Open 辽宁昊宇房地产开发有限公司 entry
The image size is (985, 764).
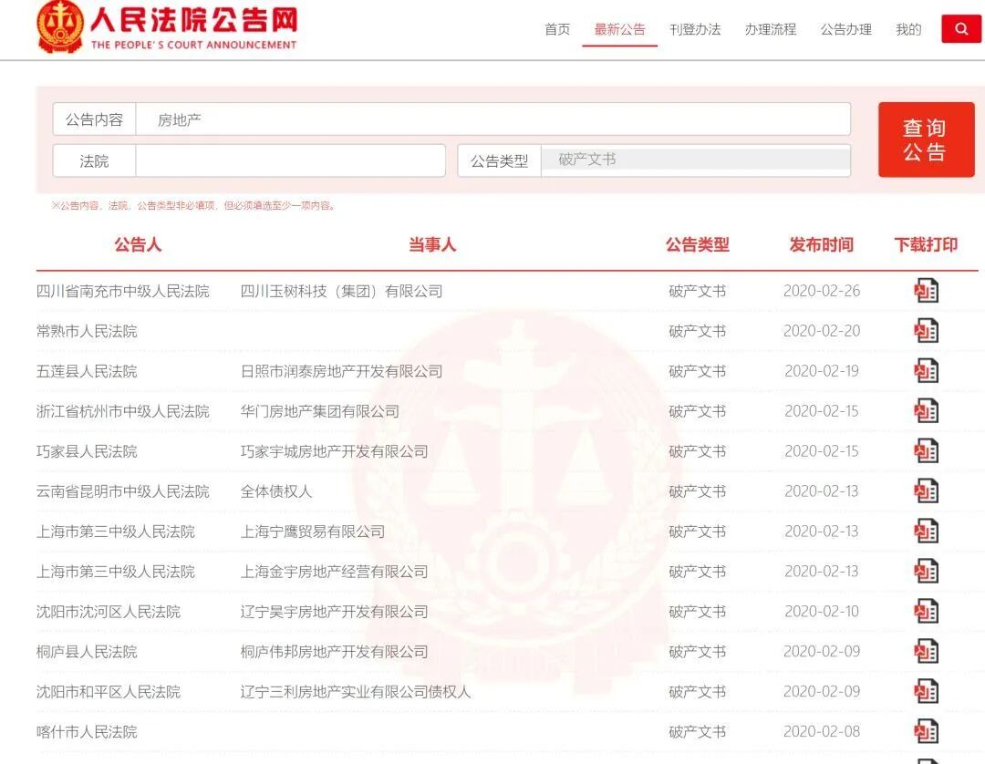(334, 612)
